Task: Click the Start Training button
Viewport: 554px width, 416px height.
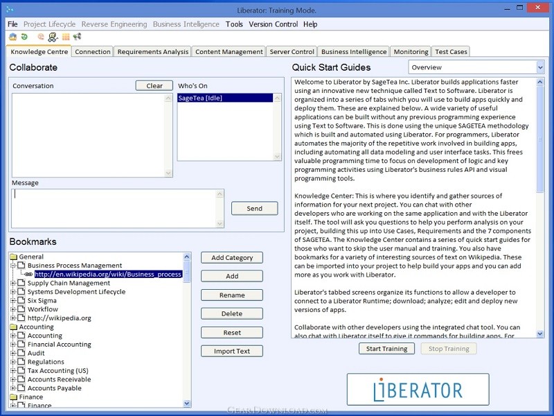Action: [386, 349]
